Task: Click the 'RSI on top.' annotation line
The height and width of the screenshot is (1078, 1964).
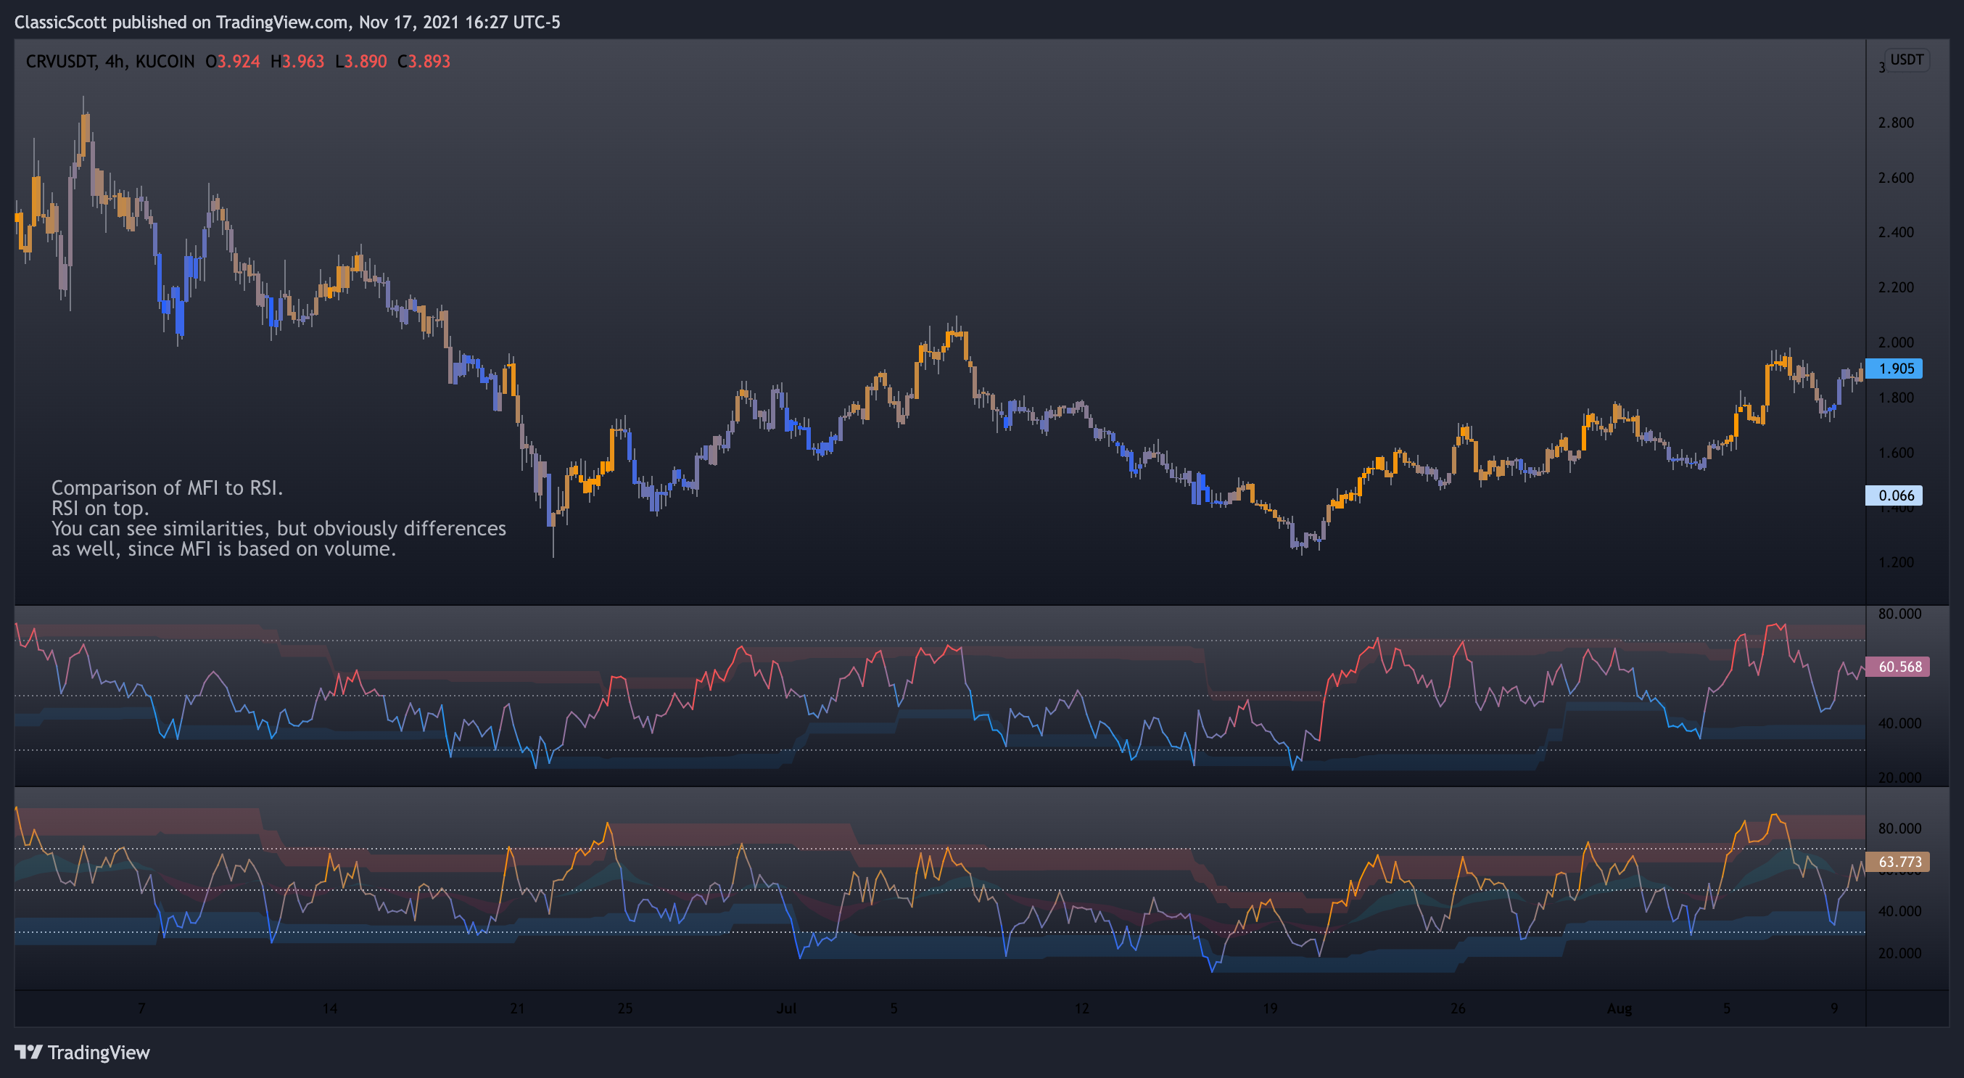Action: 100,509
